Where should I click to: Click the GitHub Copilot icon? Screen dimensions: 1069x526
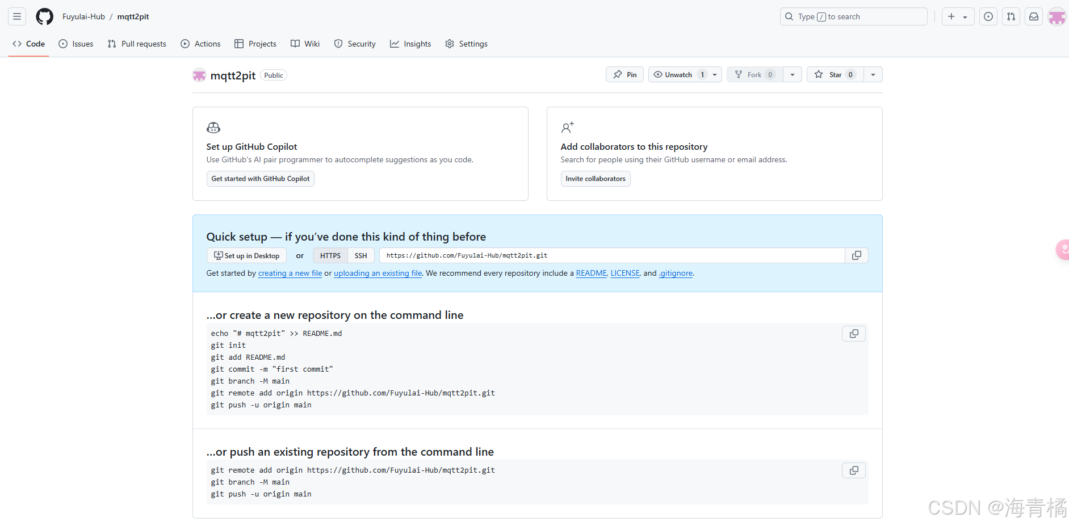click(x=213, y=128)
